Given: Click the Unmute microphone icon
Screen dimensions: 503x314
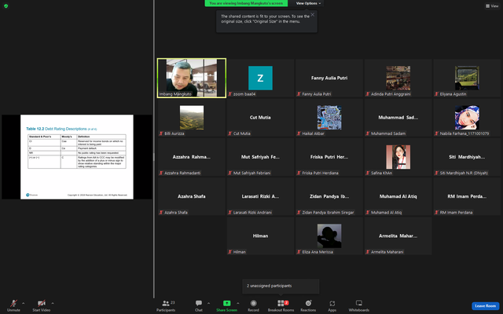Looking at the screenshot, I should pos(13,303).
